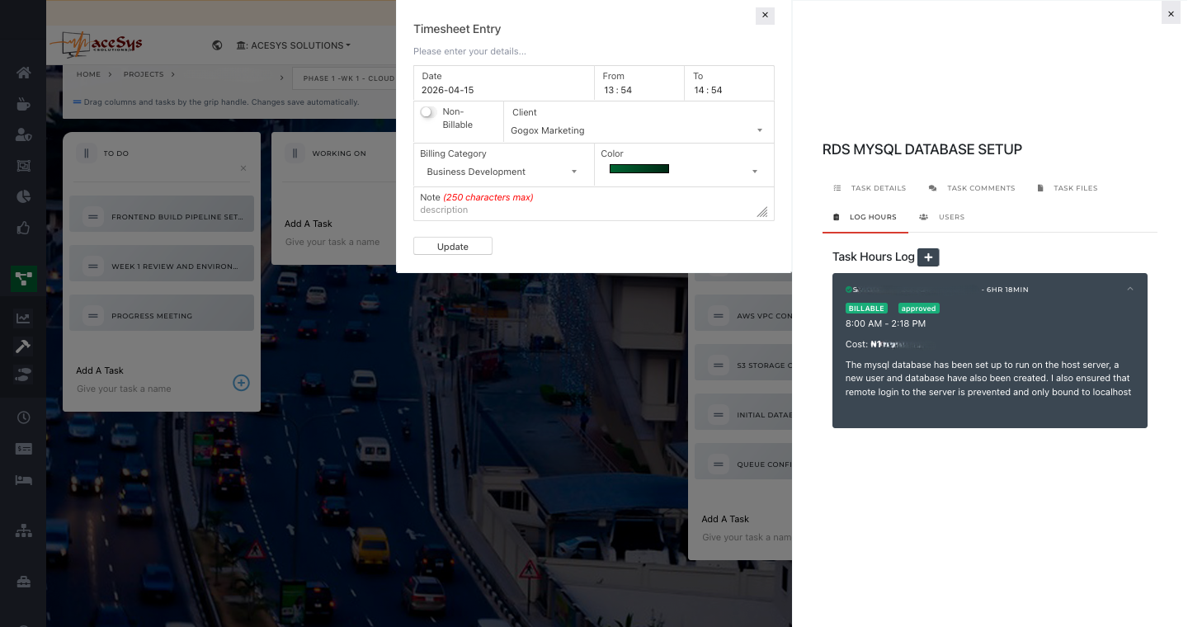The image size is (1188, 627).
Task: Select the hammer tool sidebar icon
Action: (x=23, y=346)
